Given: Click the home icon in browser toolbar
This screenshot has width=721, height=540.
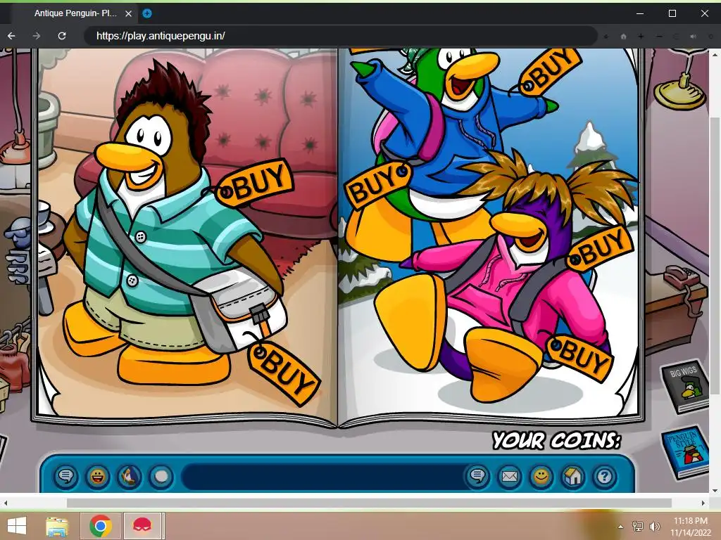Looking at the screenshot, I should tap(624, 37).
